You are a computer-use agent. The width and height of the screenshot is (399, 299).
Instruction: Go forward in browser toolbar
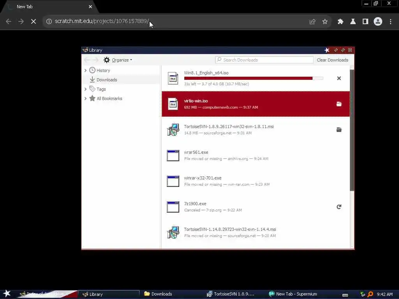[x=21, y=21]
